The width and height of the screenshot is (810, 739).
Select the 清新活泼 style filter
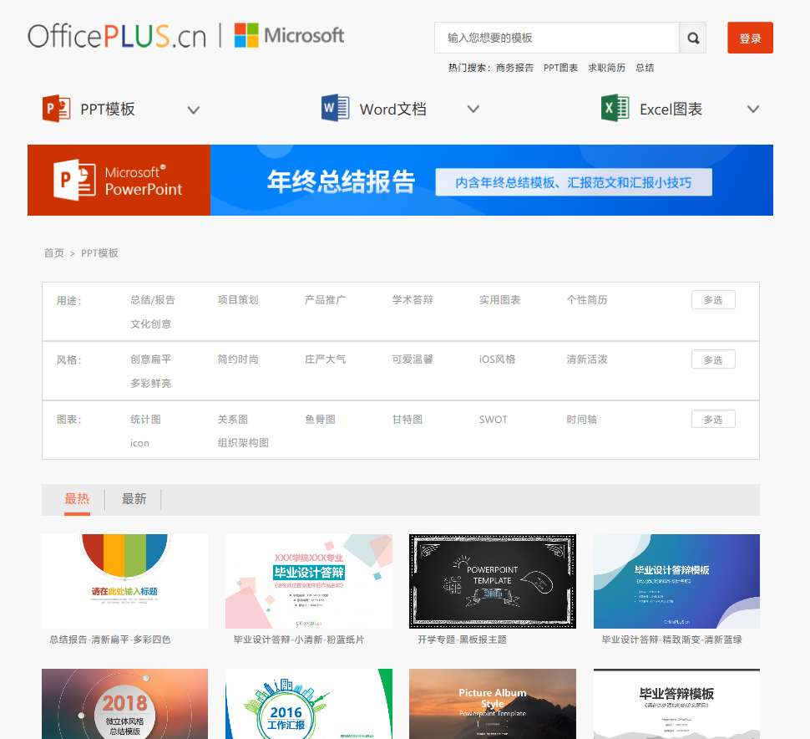(x=587, y=359)
